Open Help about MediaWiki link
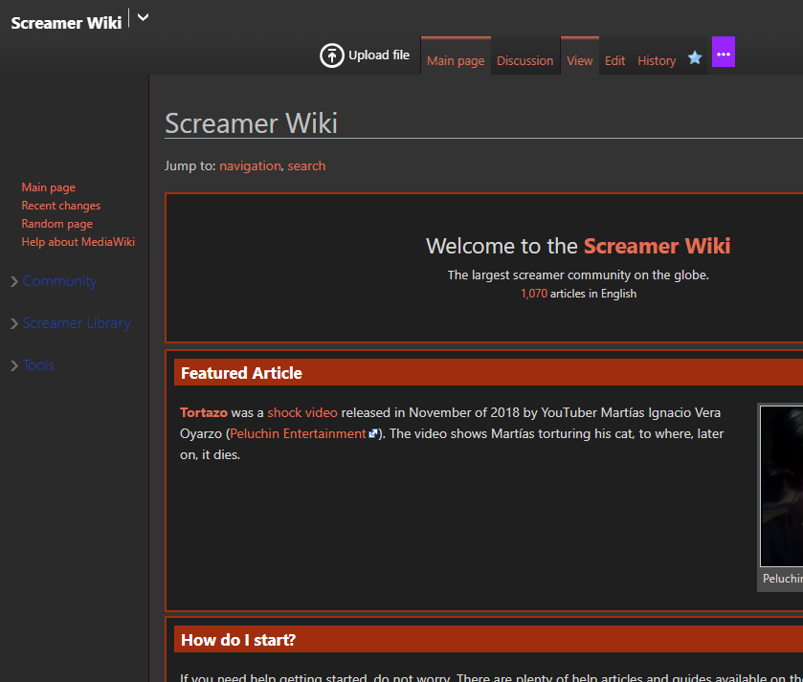The height and width of the screenshot is (682, 803). coord(78,241)
